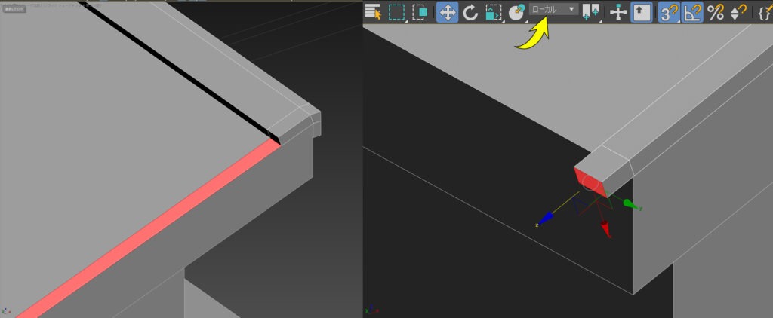Activate the Select and Place tool
The height and width of the screenshot is (318, 773).
[516, 12]
